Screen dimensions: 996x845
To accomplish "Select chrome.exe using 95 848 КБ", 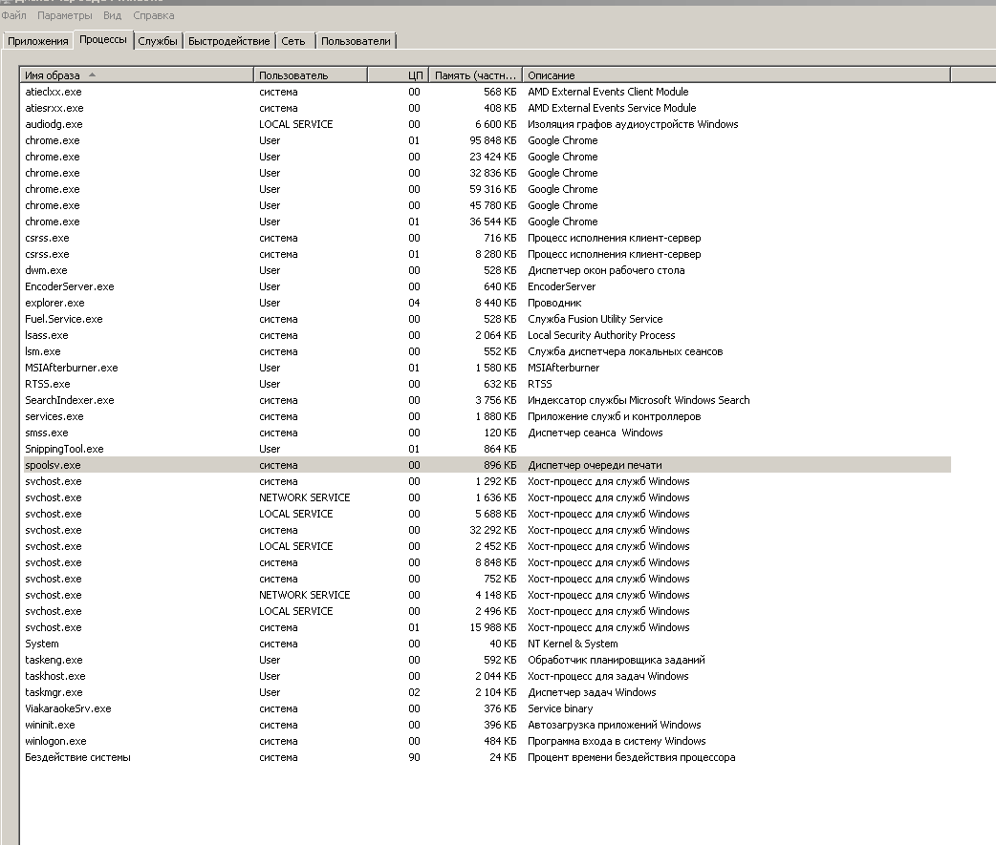I will coord(487,141).
